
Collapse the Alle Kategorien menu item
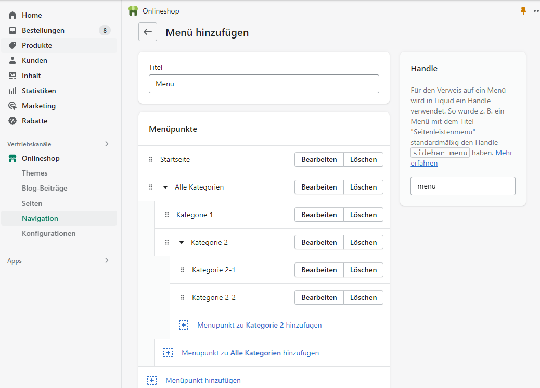pos(165,187)
